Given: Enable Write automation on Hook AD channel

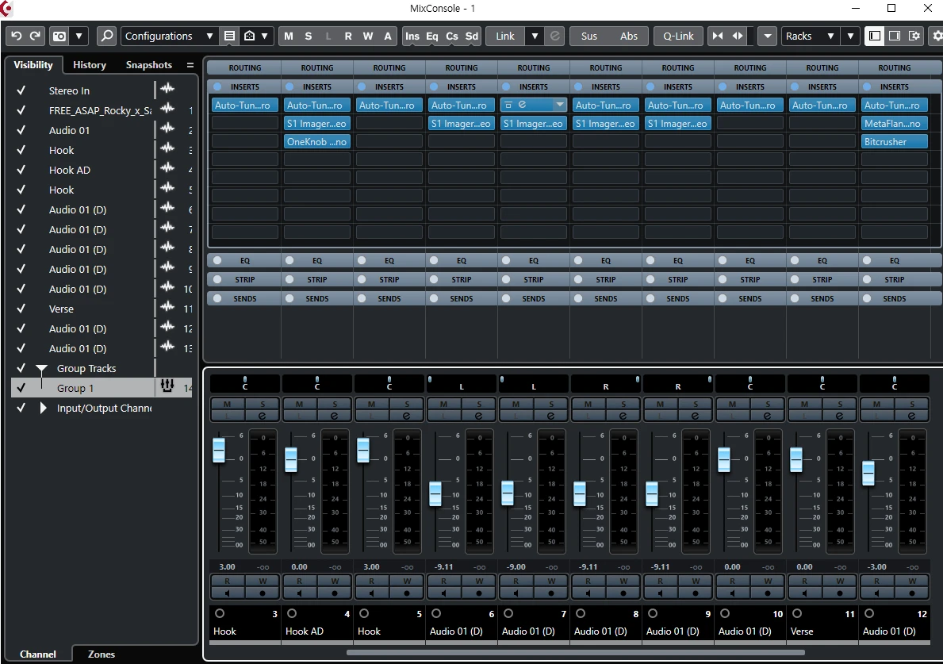Looking at the screenshot, I should [335, 581].
